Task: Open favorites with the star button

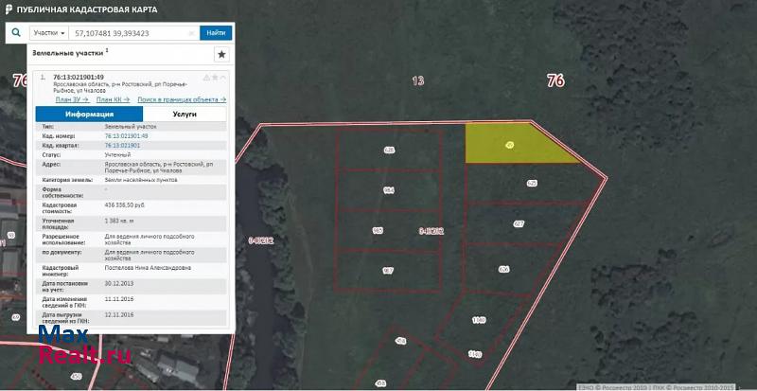Action: click(x=221, y=55)
